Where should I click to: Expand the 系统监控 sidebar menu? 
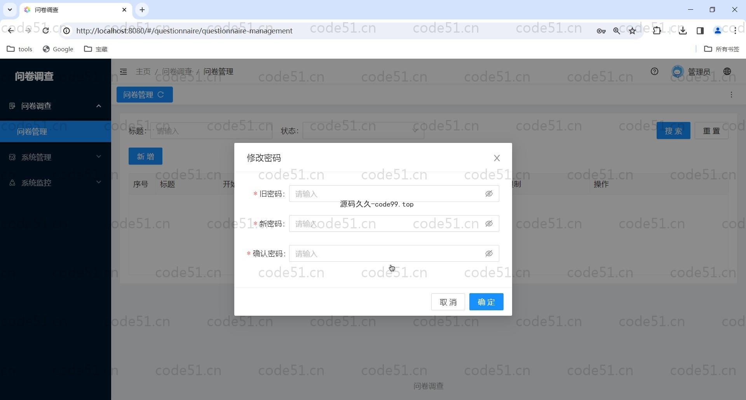pyautogui.click(x=55, y=183)
